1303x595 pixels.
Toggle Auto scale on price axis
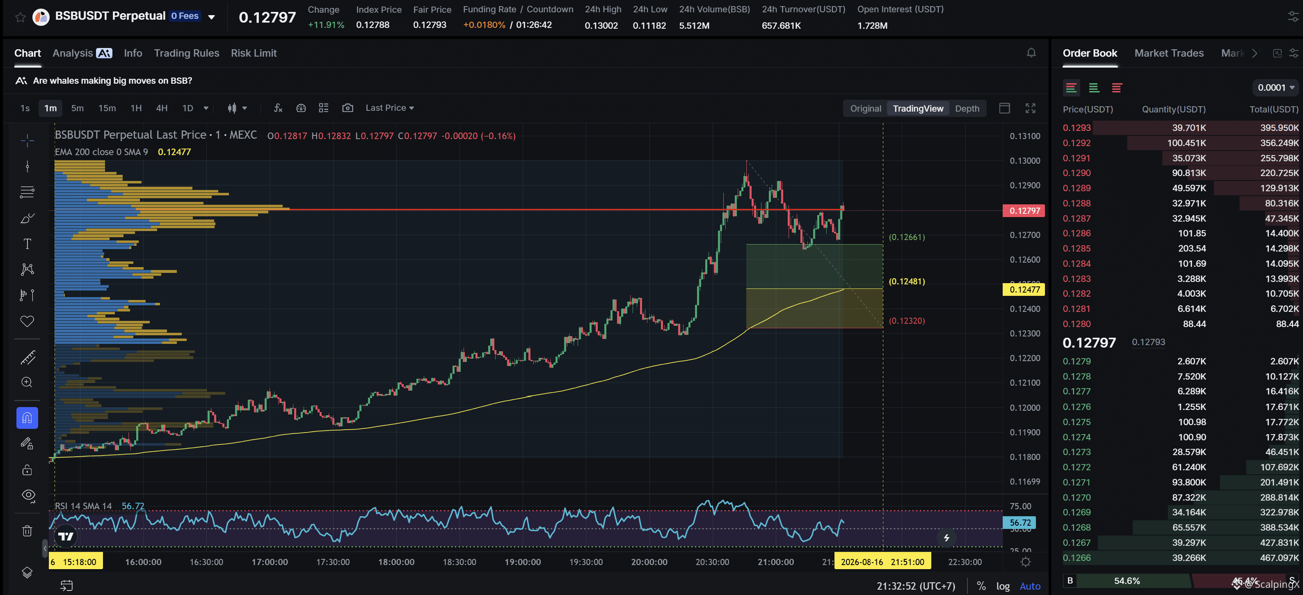coord(1030,586)
